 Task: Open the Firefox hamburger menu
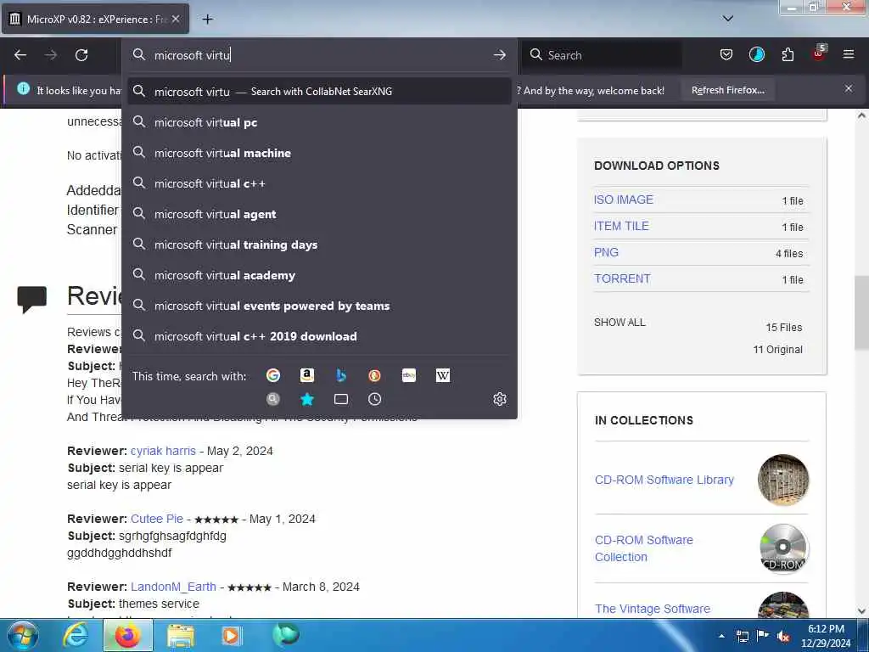click(x=849, y=54)
